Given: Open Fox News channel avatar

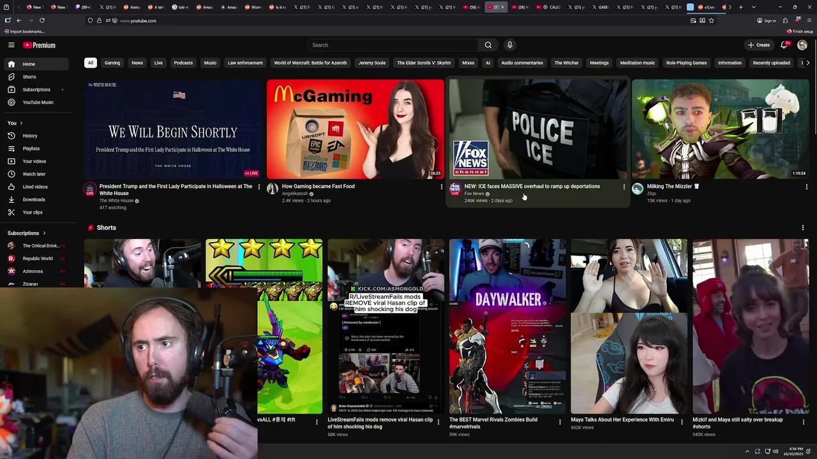Looking at the screenshot, I should click(455, 189).
